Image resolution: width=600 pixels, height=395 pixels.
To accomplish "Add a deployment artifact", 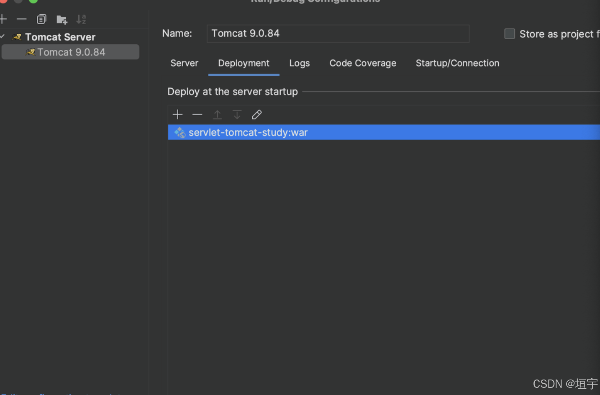I will coord(177,114).
